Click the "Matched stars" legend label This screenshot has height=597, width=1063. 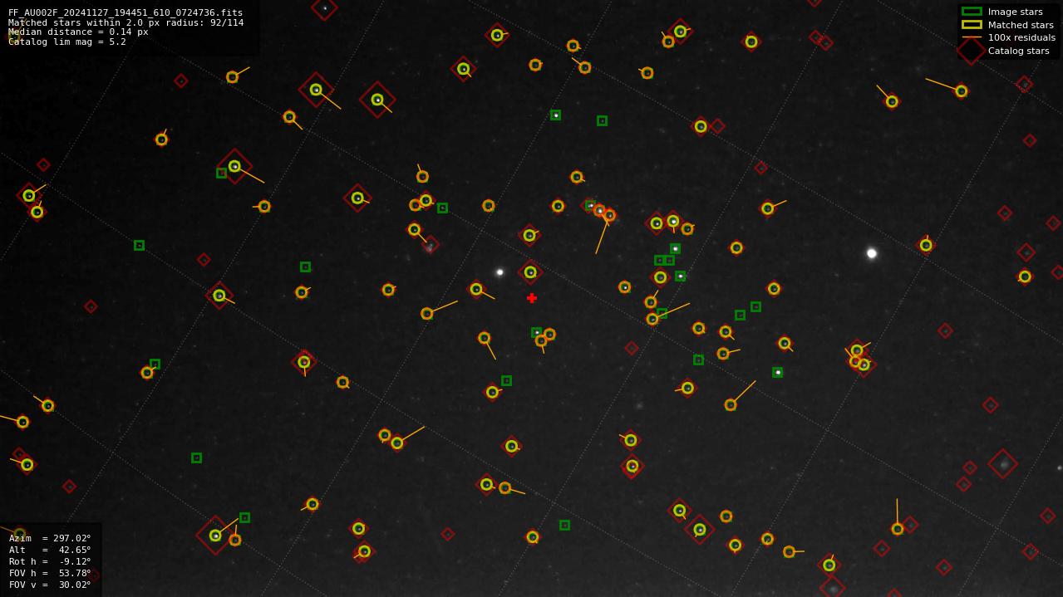(x=1021, y=25)
